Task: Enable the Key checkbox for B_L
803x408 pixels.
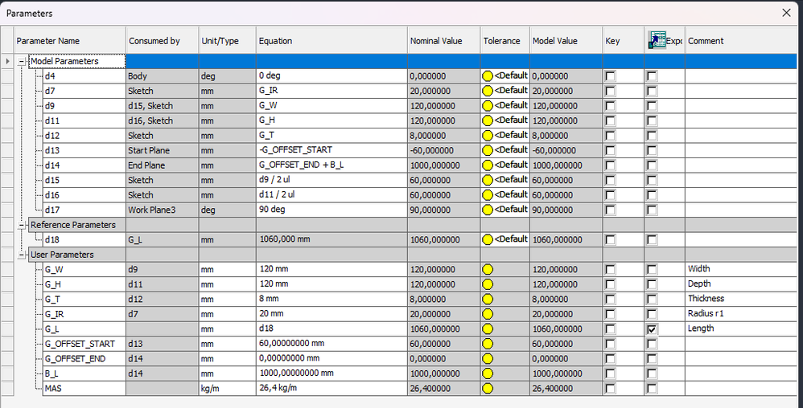Action: (611, 373)
